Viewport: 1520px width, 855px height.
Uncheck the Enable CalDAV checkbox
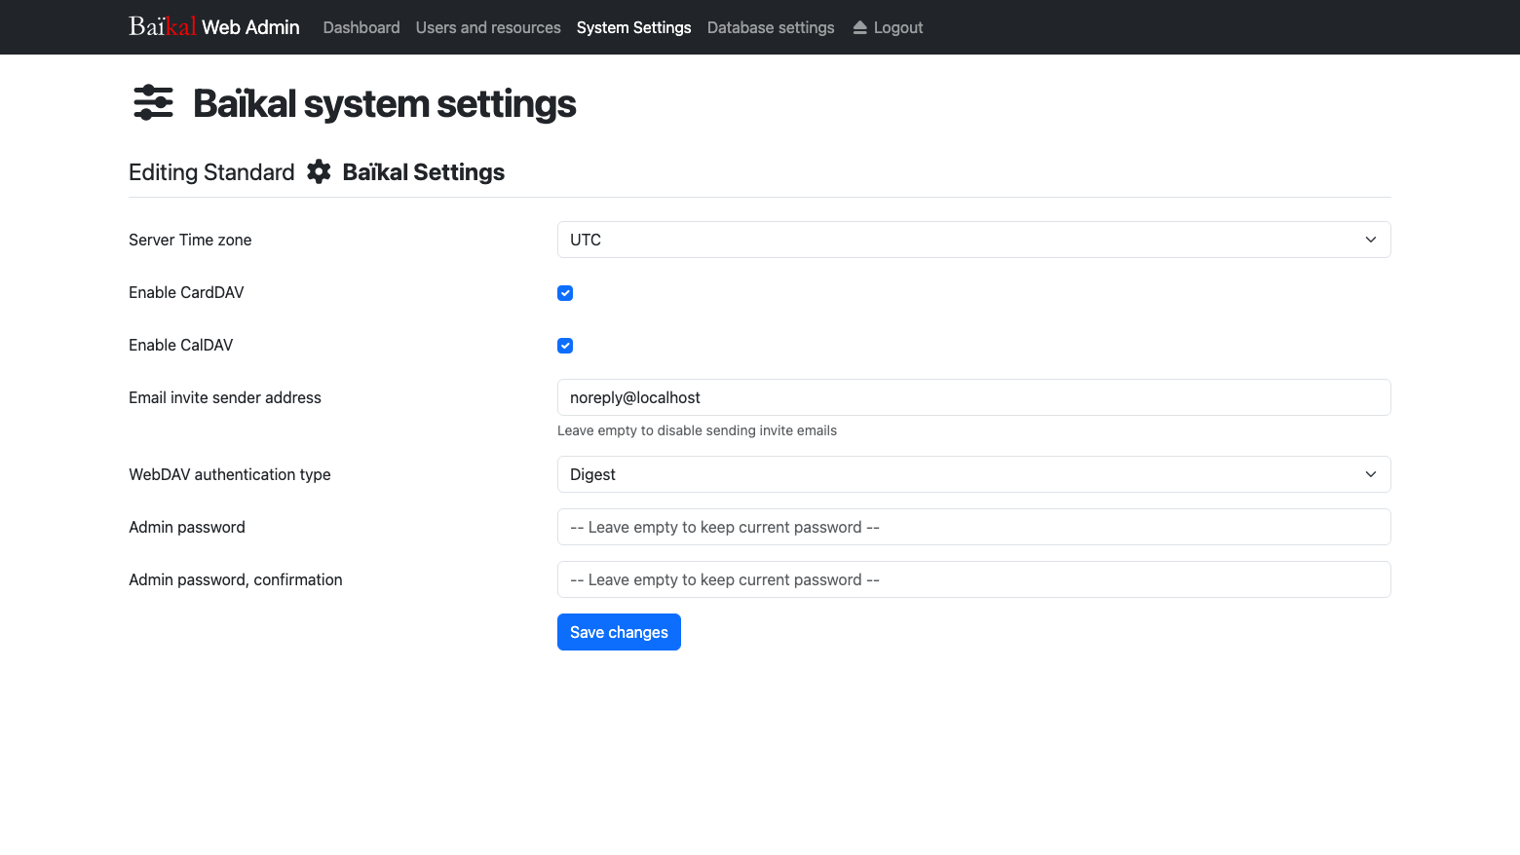point(565,346)
